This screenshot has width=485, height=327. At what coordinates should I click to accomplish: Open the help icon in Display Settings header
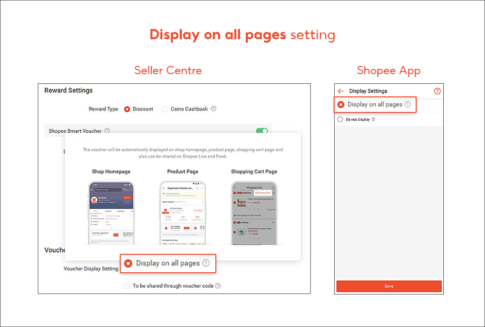pos(437,91)
